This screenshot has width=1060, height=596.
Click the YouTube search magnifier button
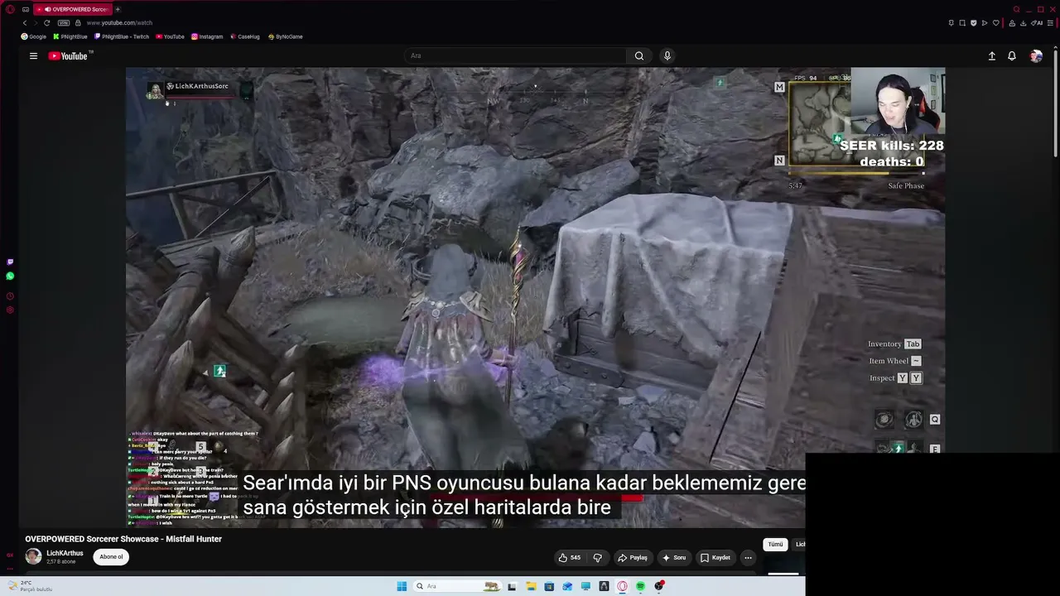639,56
